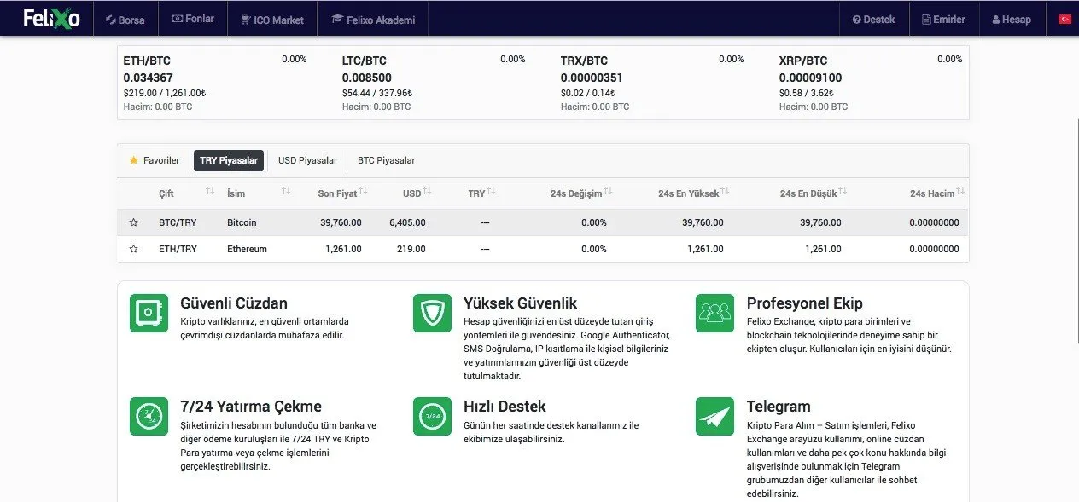Screen dimensions: 1079x502
Task: Click Ethereum's 219.00 USD price
Action: click(x=411, y=249)
